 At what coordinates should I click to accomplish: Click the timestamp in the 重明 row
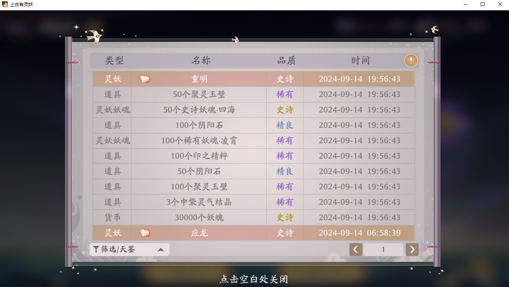point(359,79)
